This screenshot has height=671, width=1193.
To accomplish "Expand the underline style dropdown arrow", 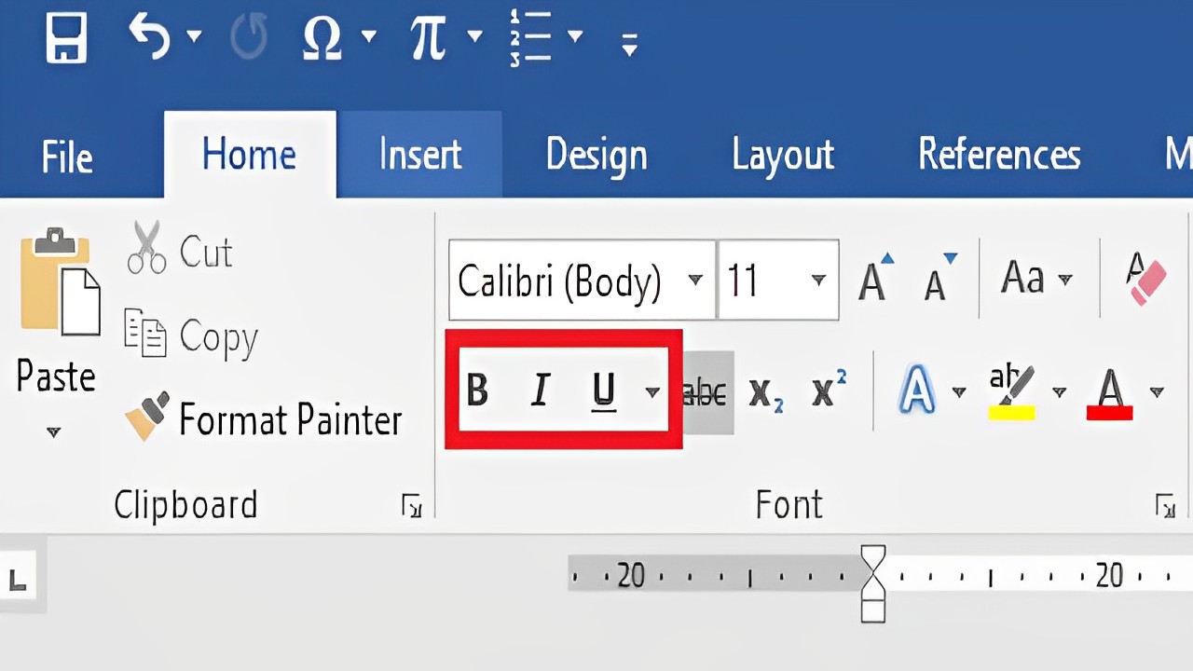I will (x=652, y=392).
